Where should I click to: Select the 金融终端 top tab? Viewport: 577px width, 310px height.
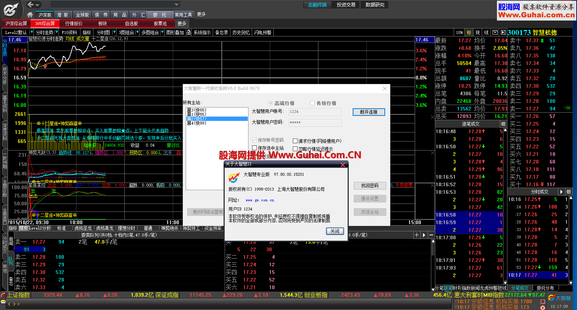click(x=317, y=5)
